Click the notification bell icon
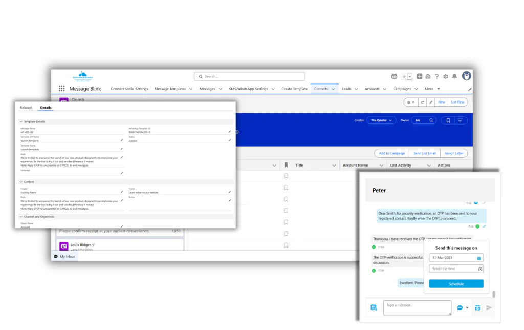524x330 pixels. click(455, 76)
